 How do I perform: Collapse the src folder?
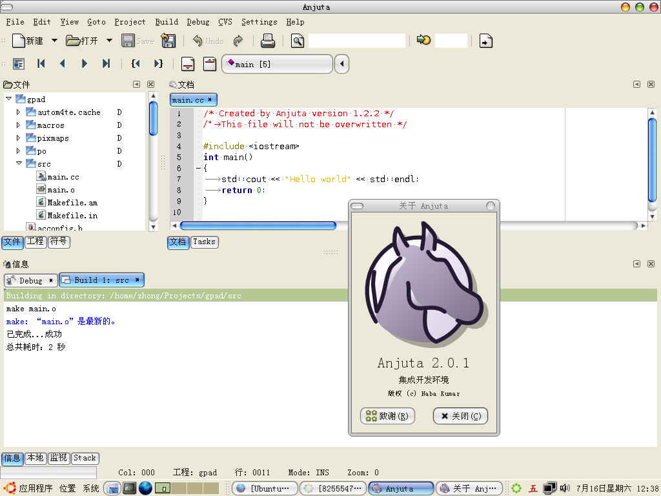tap(19, 163)
